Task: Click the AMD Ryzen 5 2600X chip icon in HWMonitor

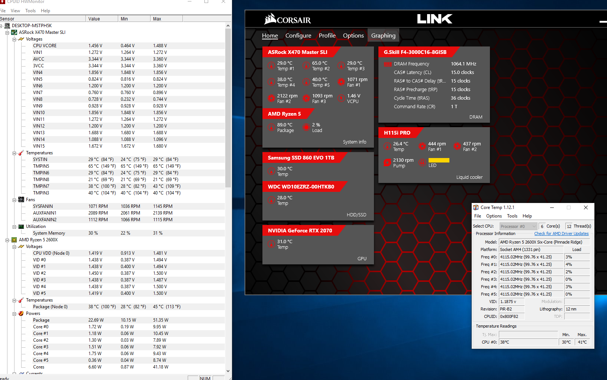Action: pyautogui.click(x=14, y=240)
